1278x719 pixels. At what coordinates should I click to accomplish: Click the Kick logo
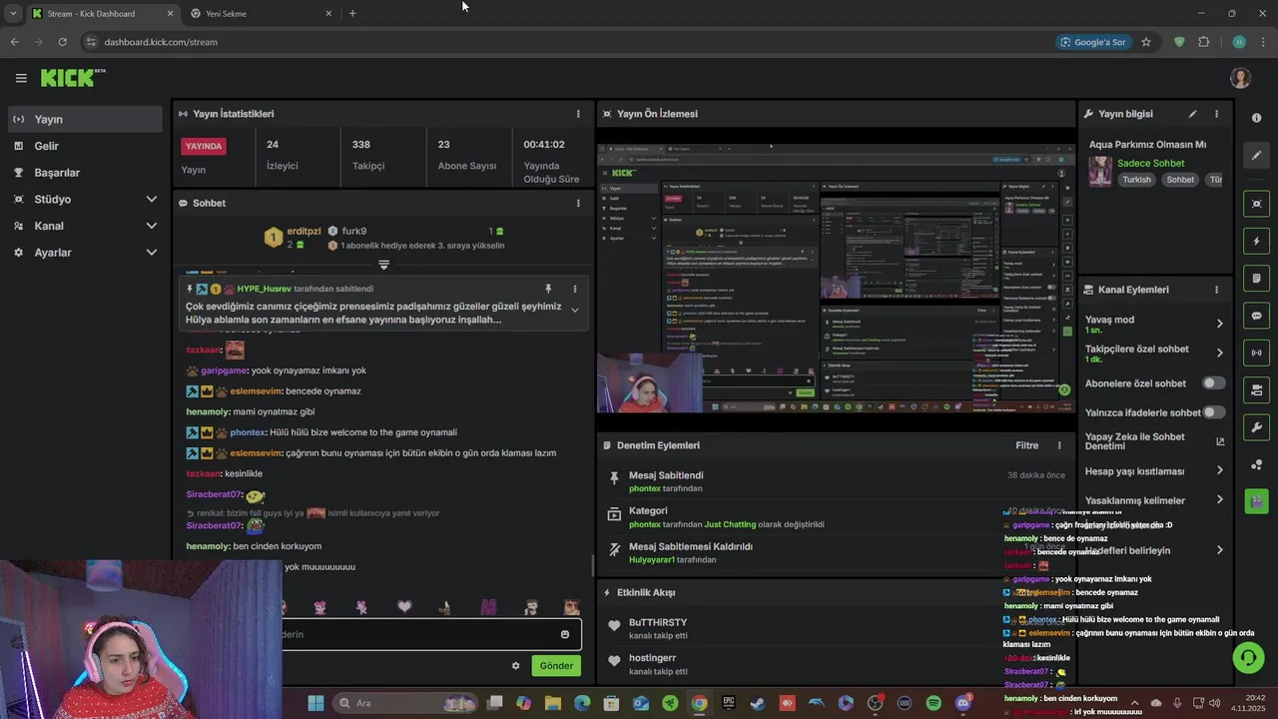tap(72, 78)
